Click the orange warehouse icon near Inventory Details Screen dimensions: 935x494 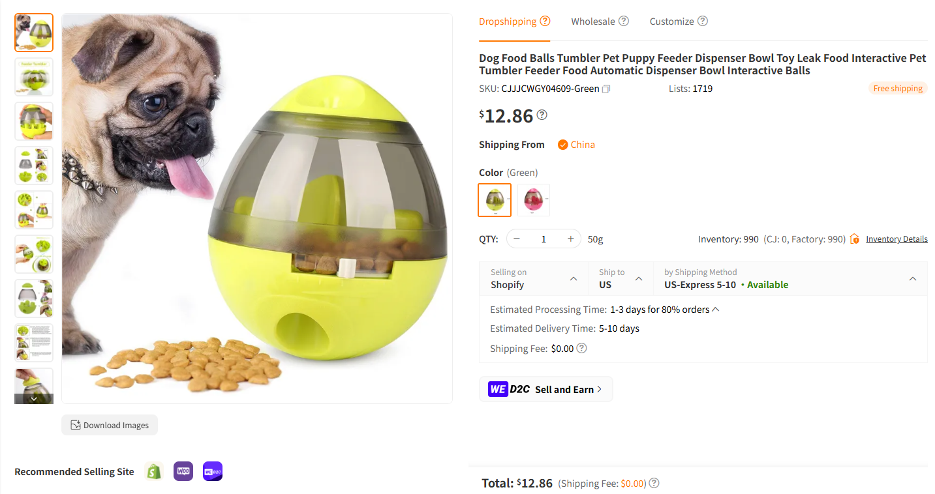click(854, 239)
